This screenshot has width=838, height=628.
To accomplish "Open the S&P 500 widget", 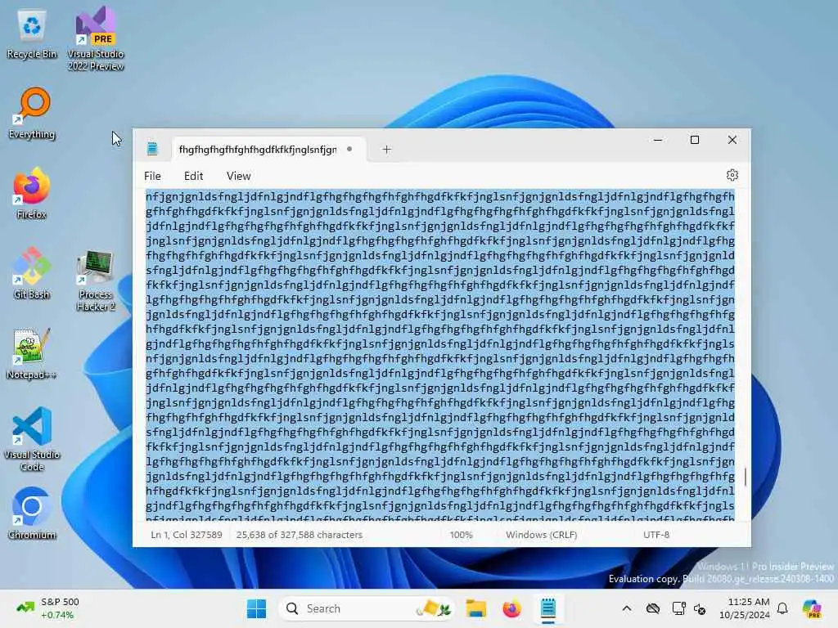I will pos(47,608).
